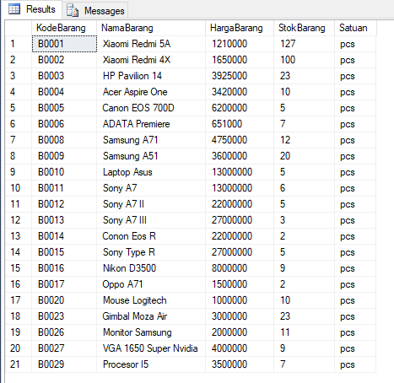Image resolution: width=394 pixels, height=383 pixels.
Task: Select price cell 6200000
Action: [x=240, y=108]
